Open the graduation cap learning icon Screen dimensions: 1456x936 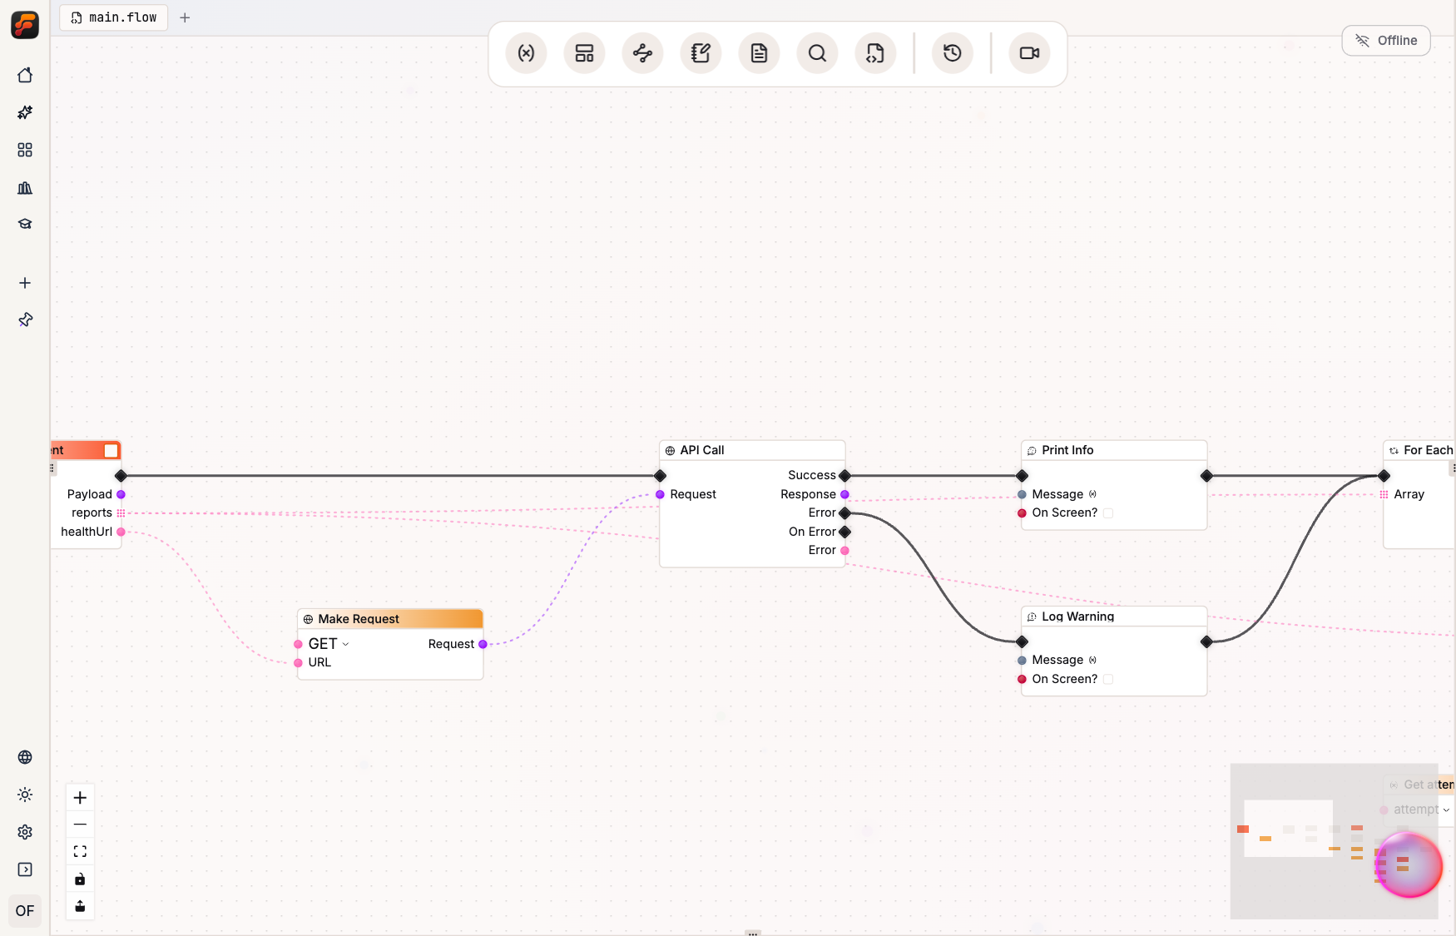coord(25,224)
